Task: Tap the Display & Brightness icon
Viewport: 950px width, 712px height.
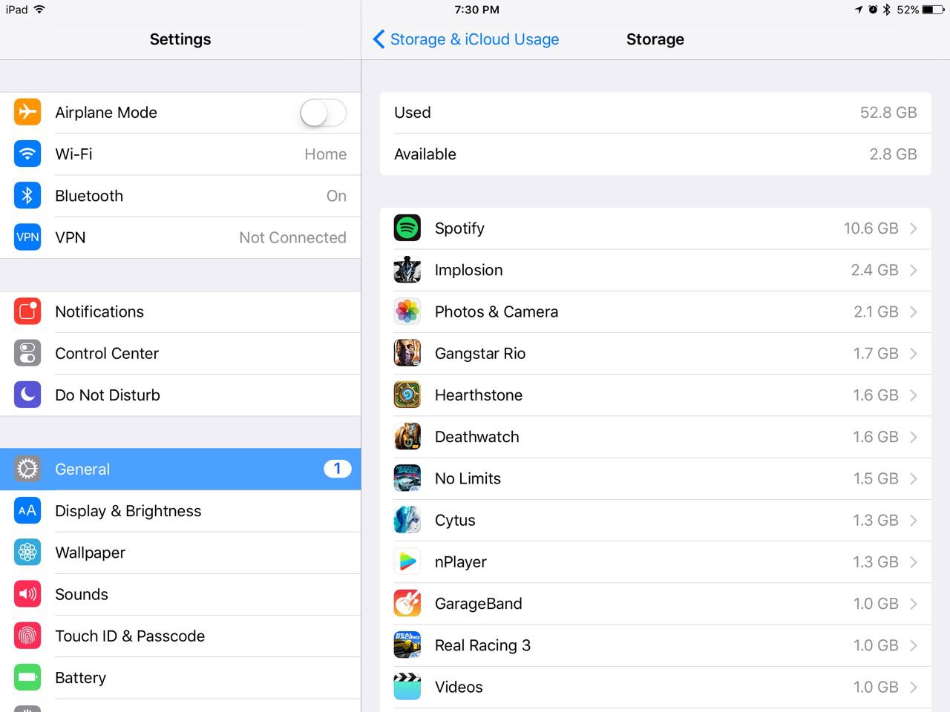Action: [27, 510]
